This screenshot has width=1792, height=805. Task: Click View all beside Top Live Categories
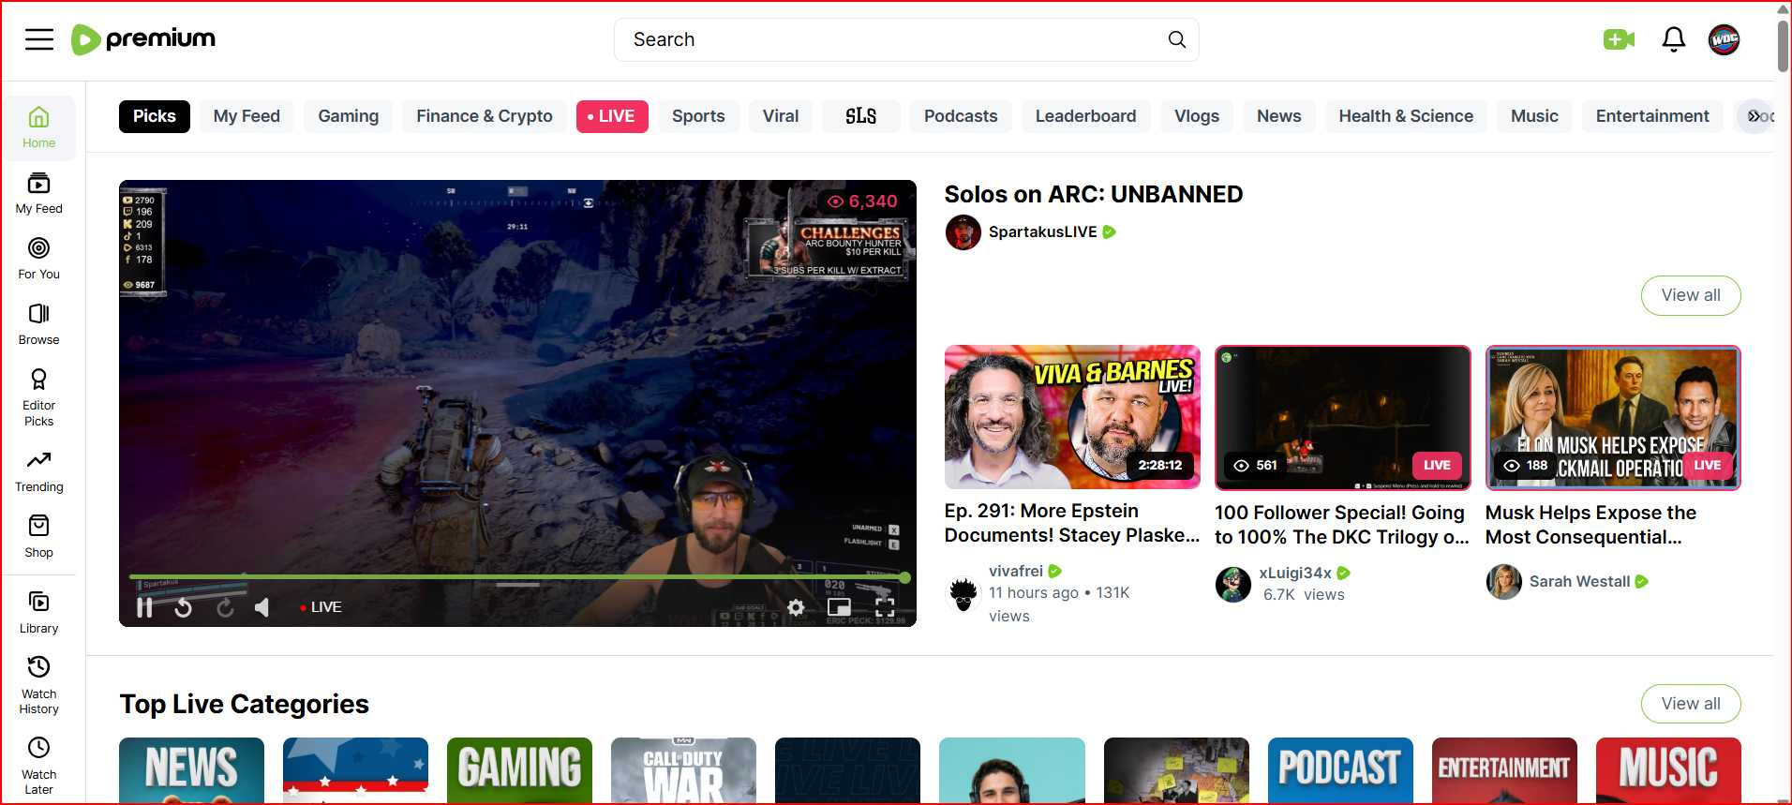point(1690,704)
